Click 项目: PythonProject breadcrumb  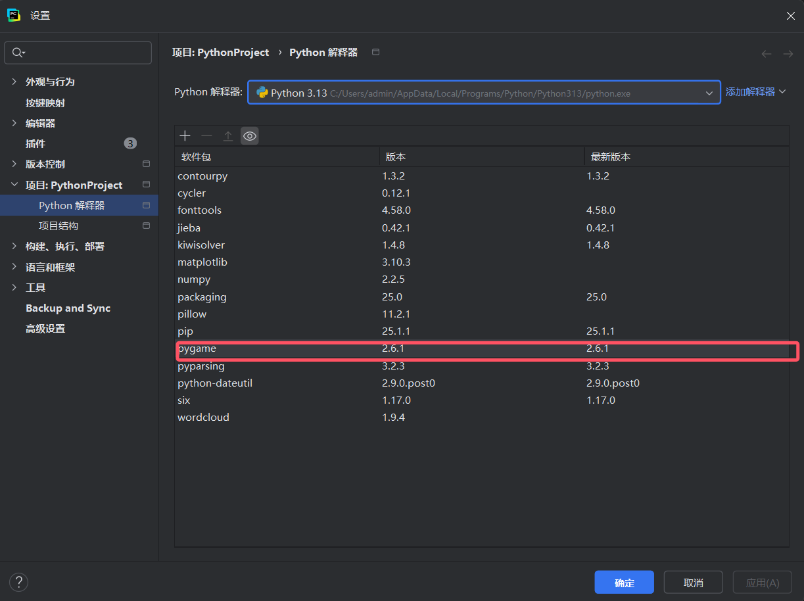click(221, 52)
